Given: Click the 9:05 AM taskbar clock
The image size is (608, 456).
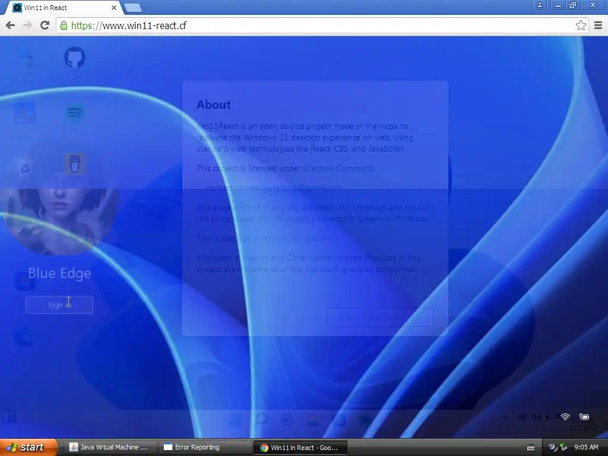Looking at the screenshot, I should pos(586,447).
